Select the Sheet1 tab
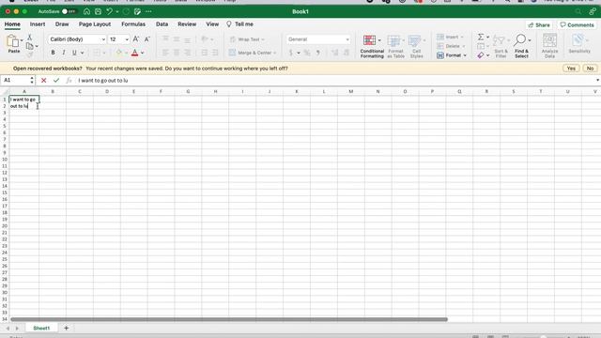 (41, 328)
